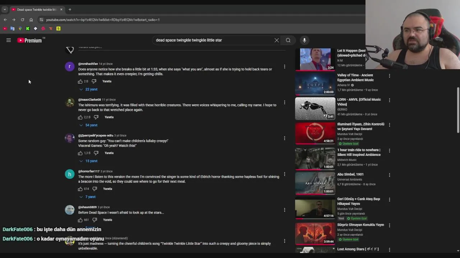Screen dimensions: 460x258
Task: Open the green K bookmark icon
Action: 28,29
